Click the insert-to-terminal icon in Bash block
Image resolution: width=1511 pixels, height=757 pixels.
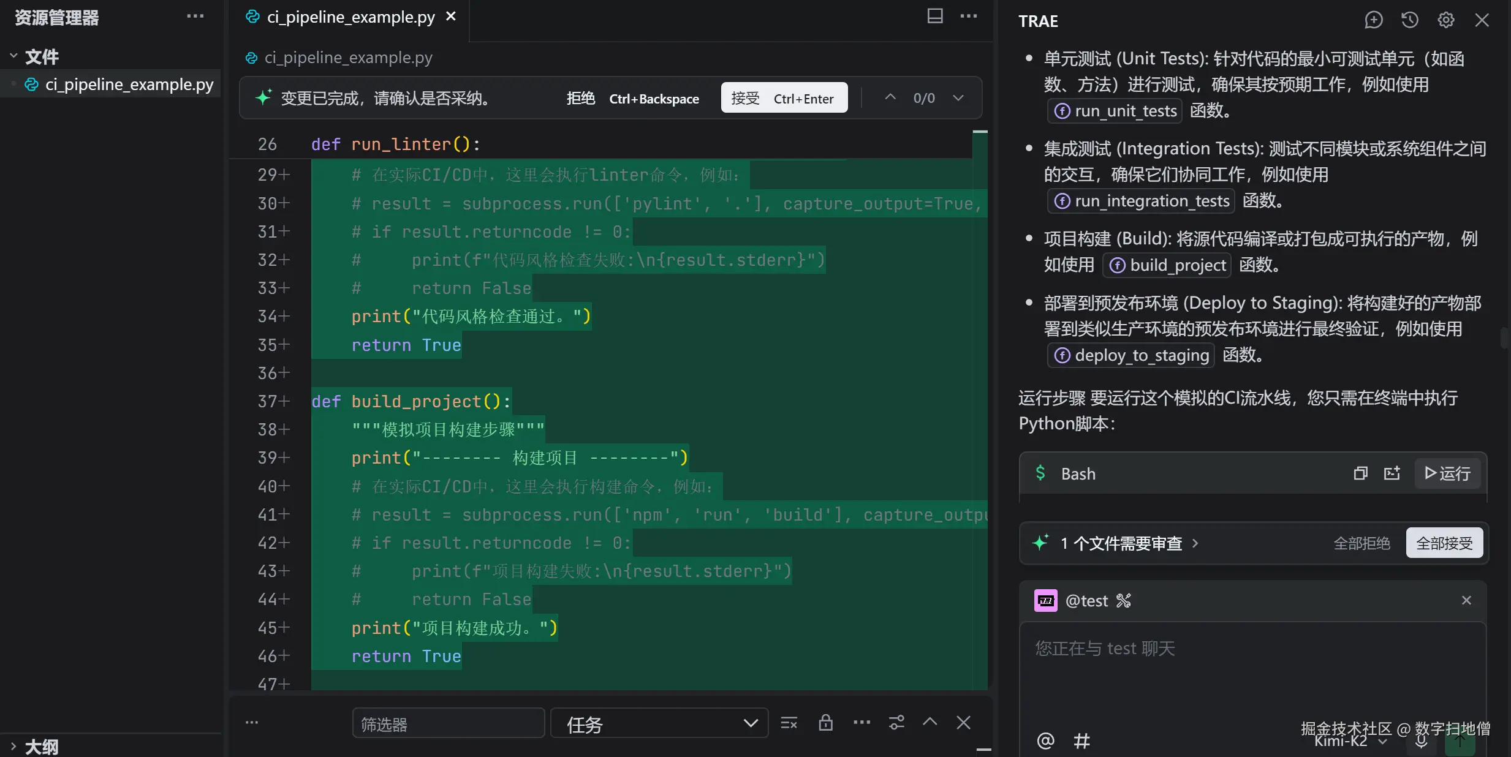tap(1392, 473)
